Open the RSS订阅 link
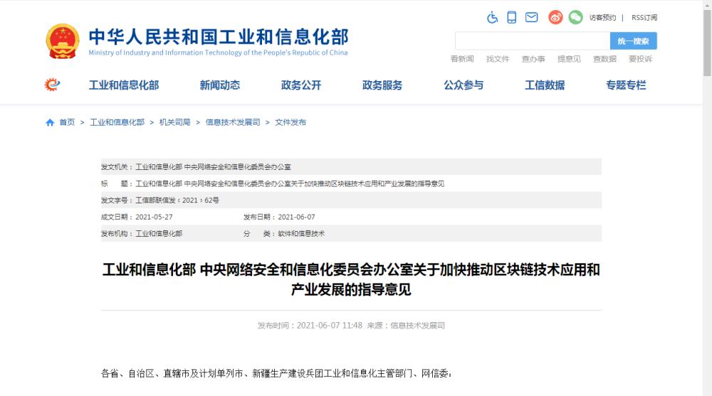 coord(644,18)
